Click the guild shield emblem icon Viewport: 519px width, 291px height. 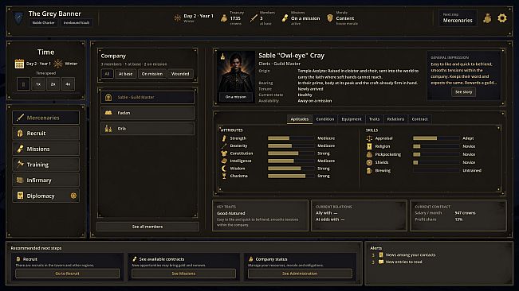click(18, 17)
